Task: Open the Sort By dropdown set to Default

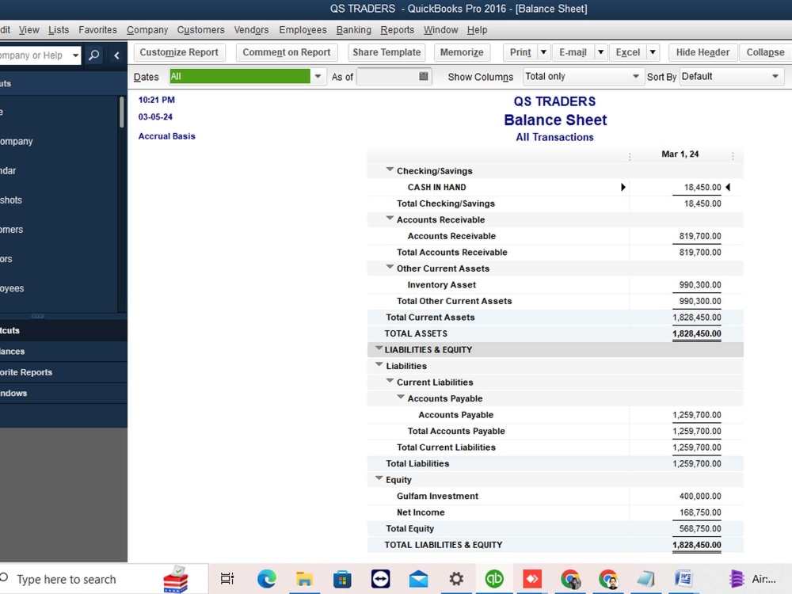Action: click(x=774, y=77)
